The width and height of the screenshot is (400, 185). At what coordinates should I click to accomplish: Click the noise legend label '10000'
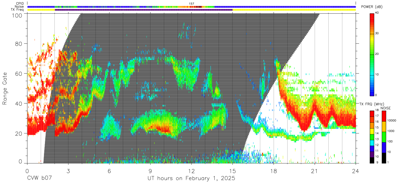(392, 121)
